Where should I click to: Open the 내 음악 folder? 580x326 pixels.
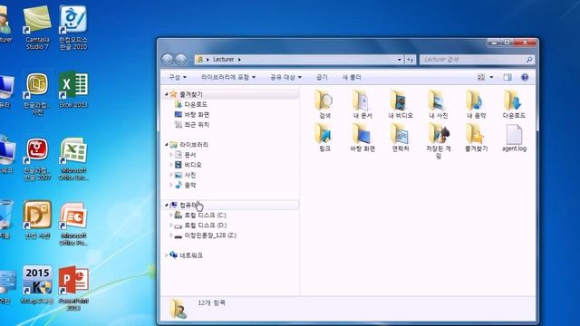(476, 105)
